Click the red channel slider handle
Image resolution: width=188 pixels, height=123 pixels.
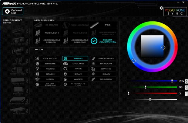tap(129, 93)
